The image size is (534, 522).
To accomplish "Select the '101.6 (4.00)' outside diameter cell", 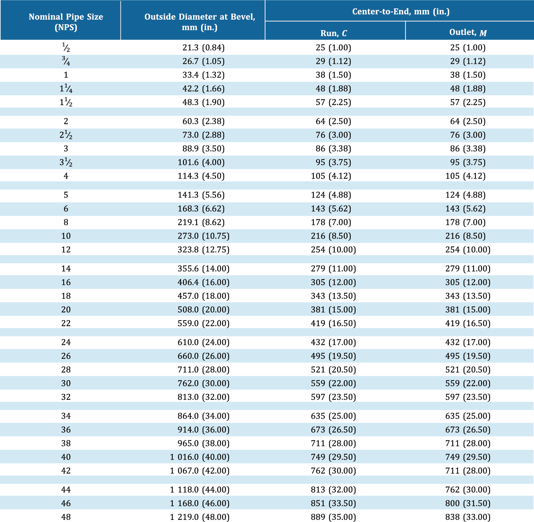I will point(201,162).
